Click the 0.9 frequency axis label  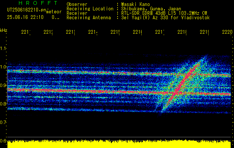point(3,85)
